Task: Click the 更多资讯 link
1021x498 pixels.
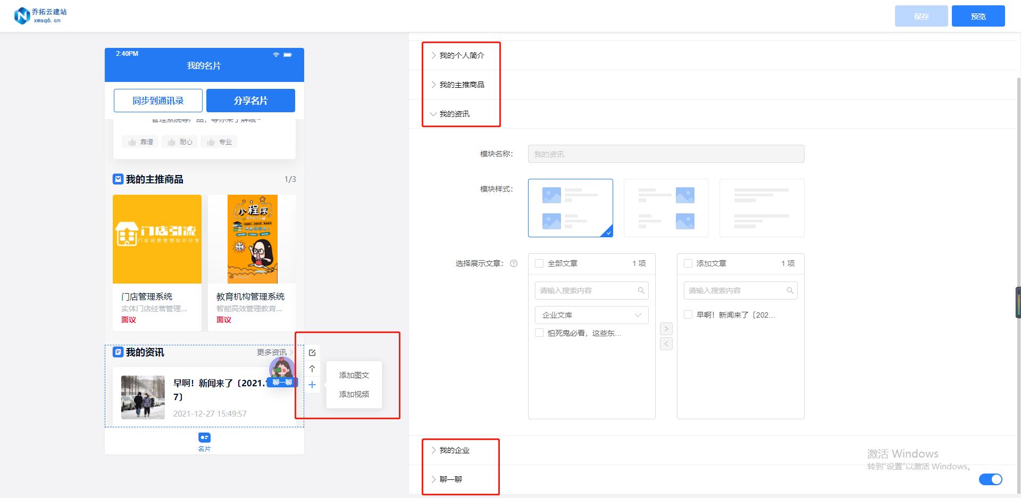Action: 275,352
